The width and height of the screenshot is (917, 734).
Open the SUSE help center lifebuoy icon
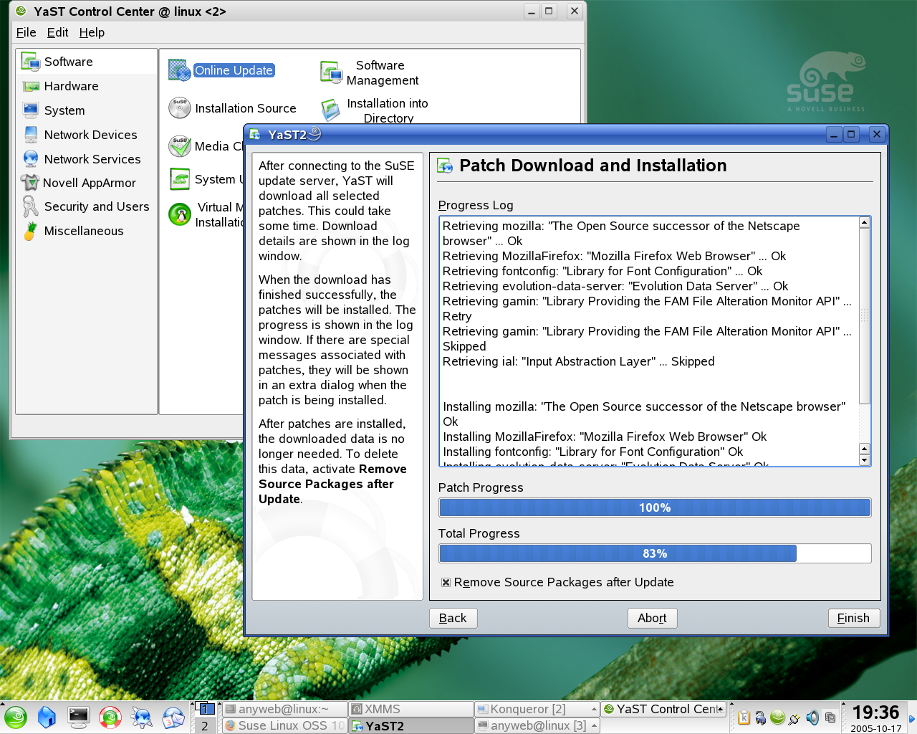pyautogui.click(x=110, y=718)
